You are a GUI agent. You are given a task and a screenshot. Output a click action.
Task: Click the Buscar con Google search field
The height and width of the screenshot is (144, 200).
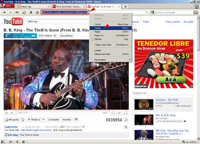(x=175, y=12)
